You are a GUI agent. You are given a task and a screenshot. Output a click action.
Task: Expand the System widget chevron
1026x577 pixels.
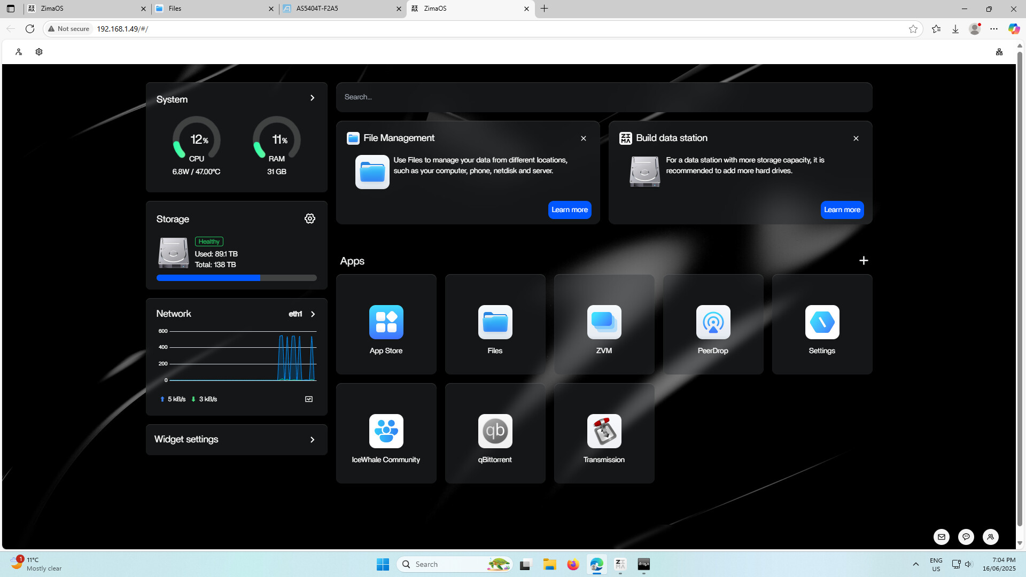click(x=313, y=98)
